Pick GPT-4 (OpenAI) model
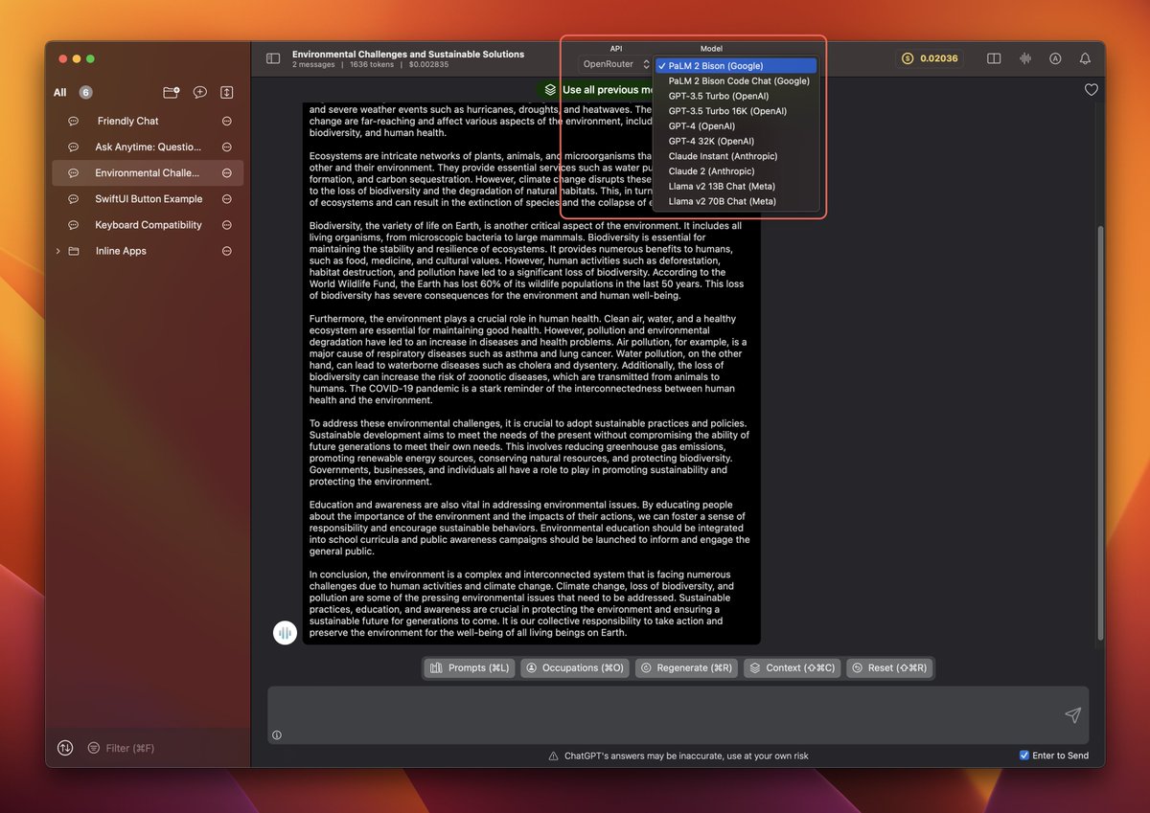The width and height of the screenshot is (1150, 813). 736,126
